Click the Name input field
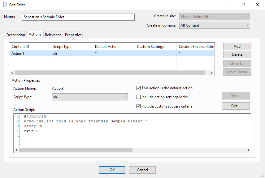 point(78,17)
